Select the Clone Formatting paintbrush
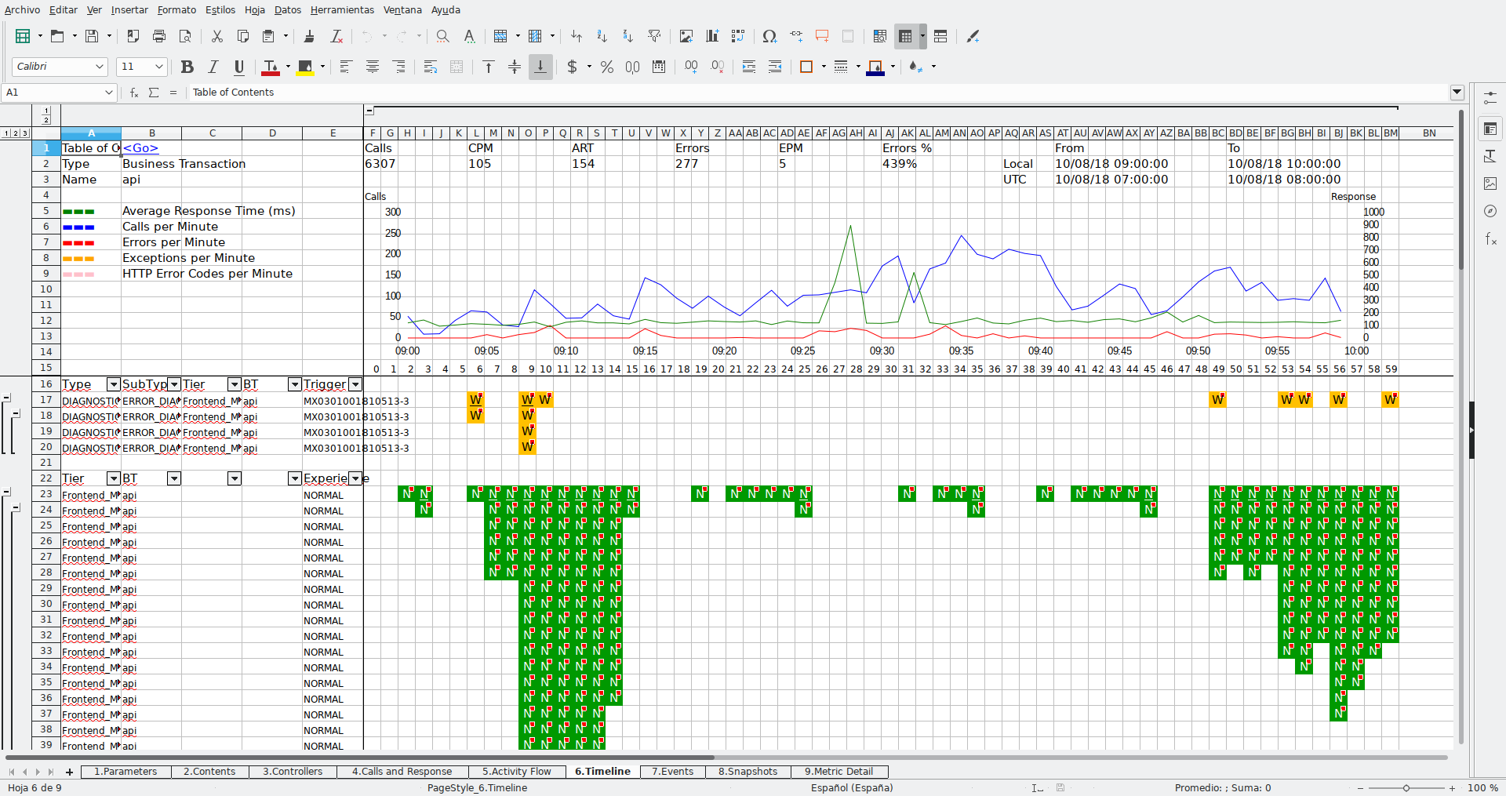Image resolution: width=1506 pixels, height=796 pixels. click(309, 36)
